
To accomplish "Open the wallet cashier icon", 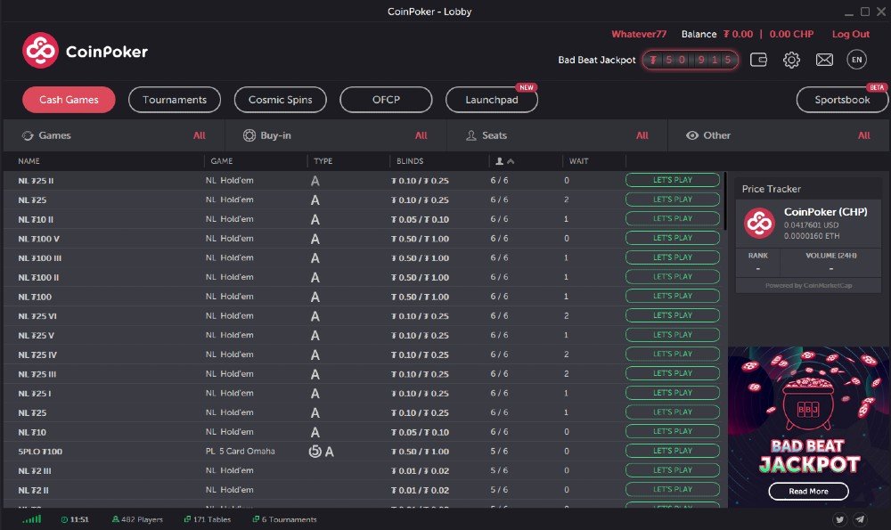I will [758, 60].
